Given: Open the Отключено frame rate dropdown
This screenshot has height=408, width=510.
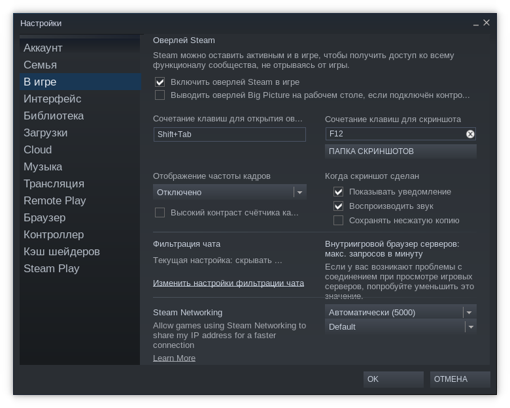Looking at the screenshot, I should click(x=229, y=193).
